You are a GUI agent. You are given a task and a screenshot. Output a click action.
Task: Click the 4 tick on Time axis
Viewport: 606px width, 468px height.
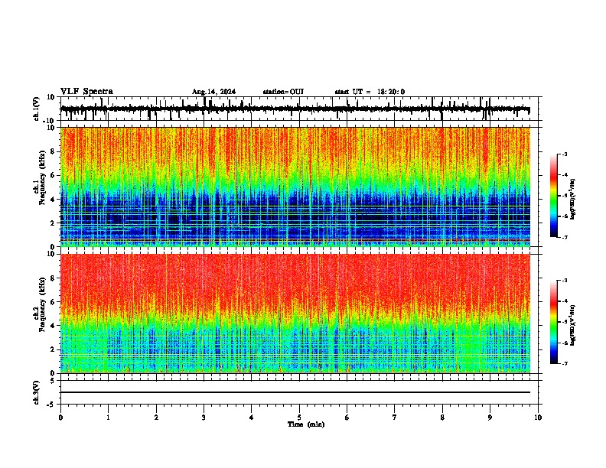click(252, 418)
